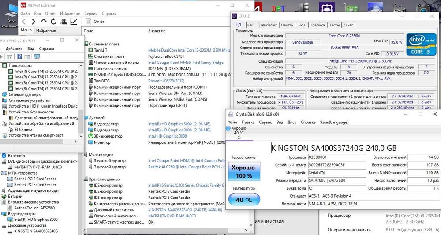Click the AIDA64 user profile toolbar icon
The height and width of the screenshot is (235, 441).
pyautogui.click(x=64, y=21)
